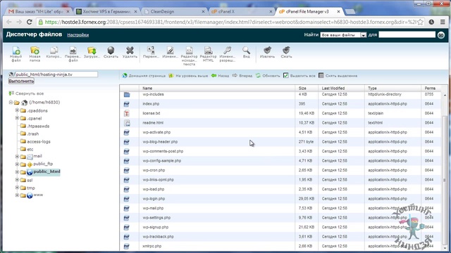
Task: Select the .trash folder in tree
Action: click(33, 134)
